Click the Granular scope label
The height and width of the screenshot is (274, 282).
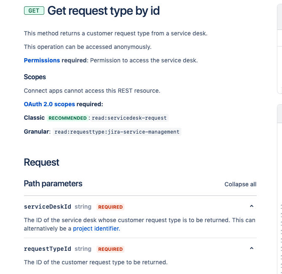(x=36, y=132)
